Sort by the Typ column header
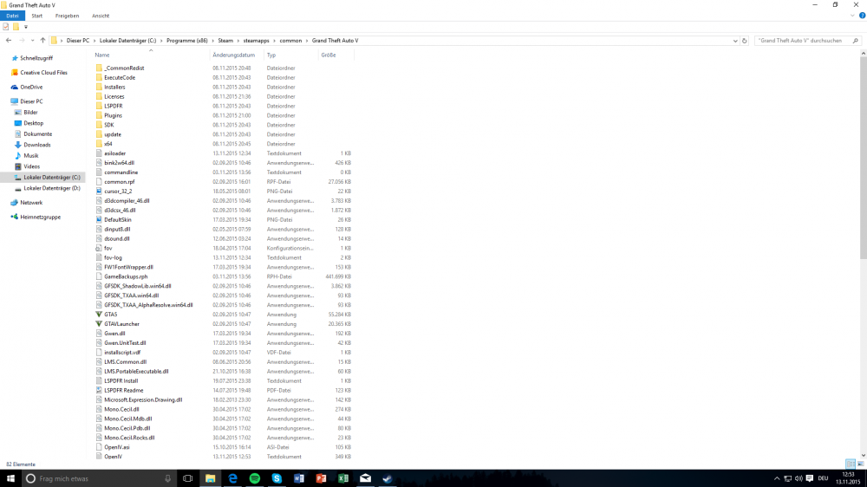Screen dimensions: 867x487 click(271, 55)
